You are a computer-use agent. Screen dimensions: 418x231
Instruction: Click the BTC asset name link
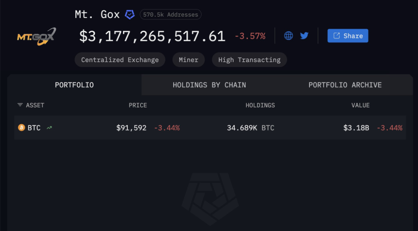34,128
